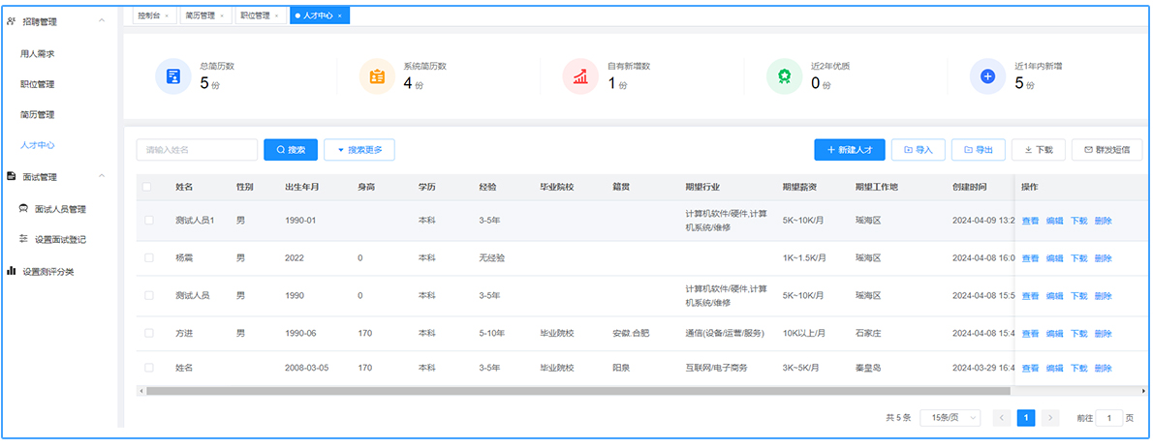1153x448 pixels.
Task: Click the 石家庄 cell
Action: (x=868, y=334)
